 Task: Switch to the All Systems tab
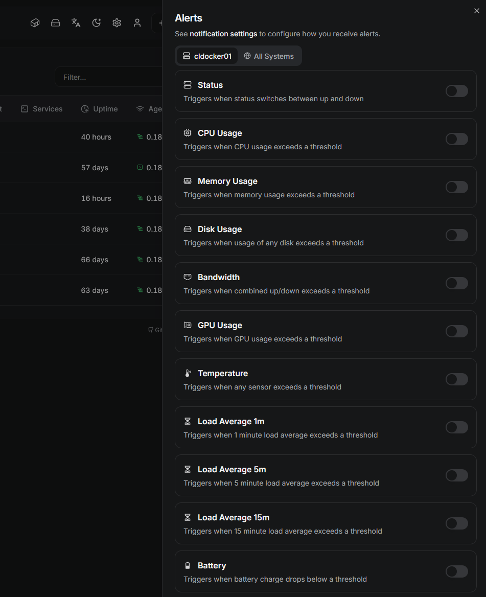[x=269, y=56]
